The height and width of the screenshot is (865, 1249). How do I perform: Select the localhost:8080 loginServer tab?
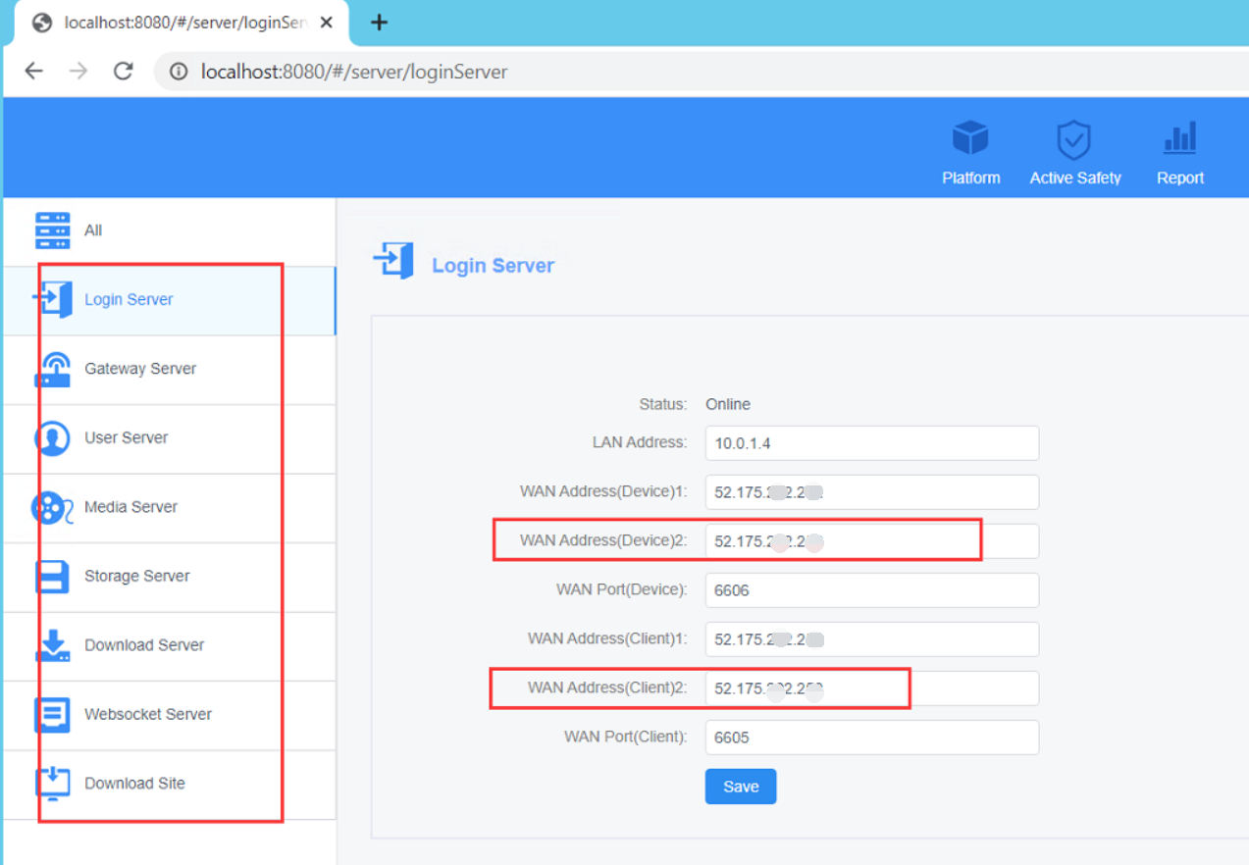coord(182,23)
